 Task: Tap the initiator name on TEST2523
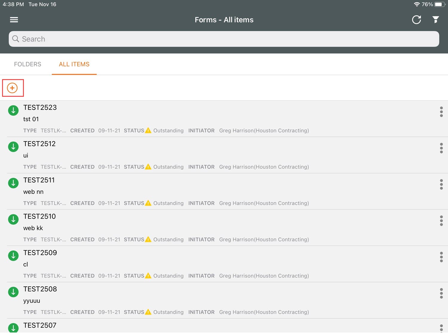point(264,131)
